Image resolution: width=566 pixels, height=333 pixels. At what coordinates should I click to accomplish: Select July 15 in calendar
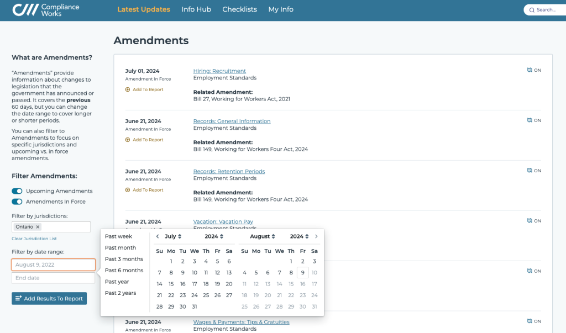tap(171, 284)
